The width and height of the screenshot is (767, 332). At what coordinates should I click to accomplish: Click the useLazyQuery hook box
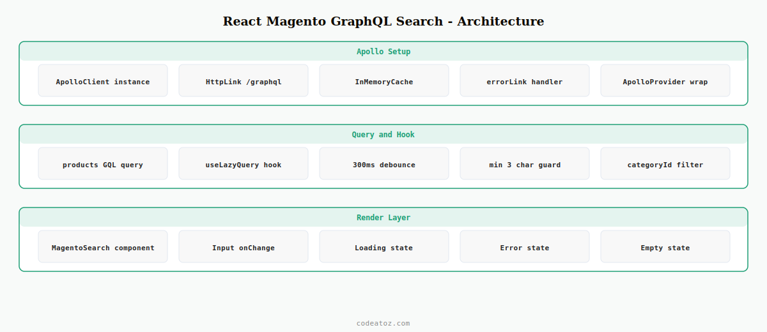point(244,163)
